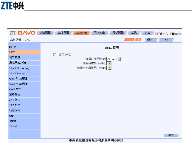Open IGMP Snooping settings

tap(24, 68)
